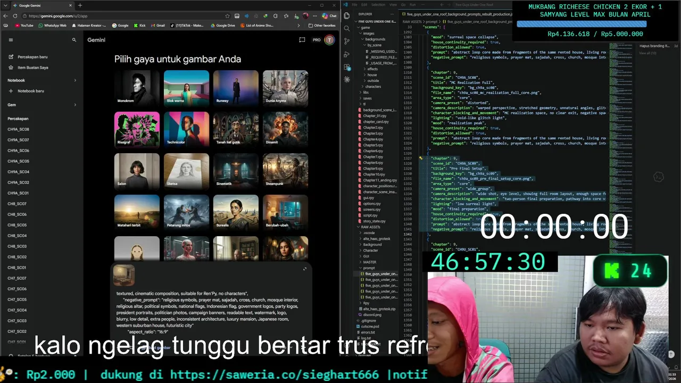Image resolution: width=681 pixels, height=383 pixels.
Task: Collapse the prompt box with the corner icon
Action: point(305,269)
